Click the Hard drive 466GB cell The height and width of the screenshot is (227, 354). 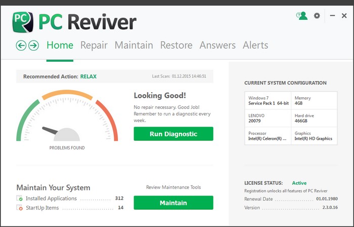pos(314,118)
